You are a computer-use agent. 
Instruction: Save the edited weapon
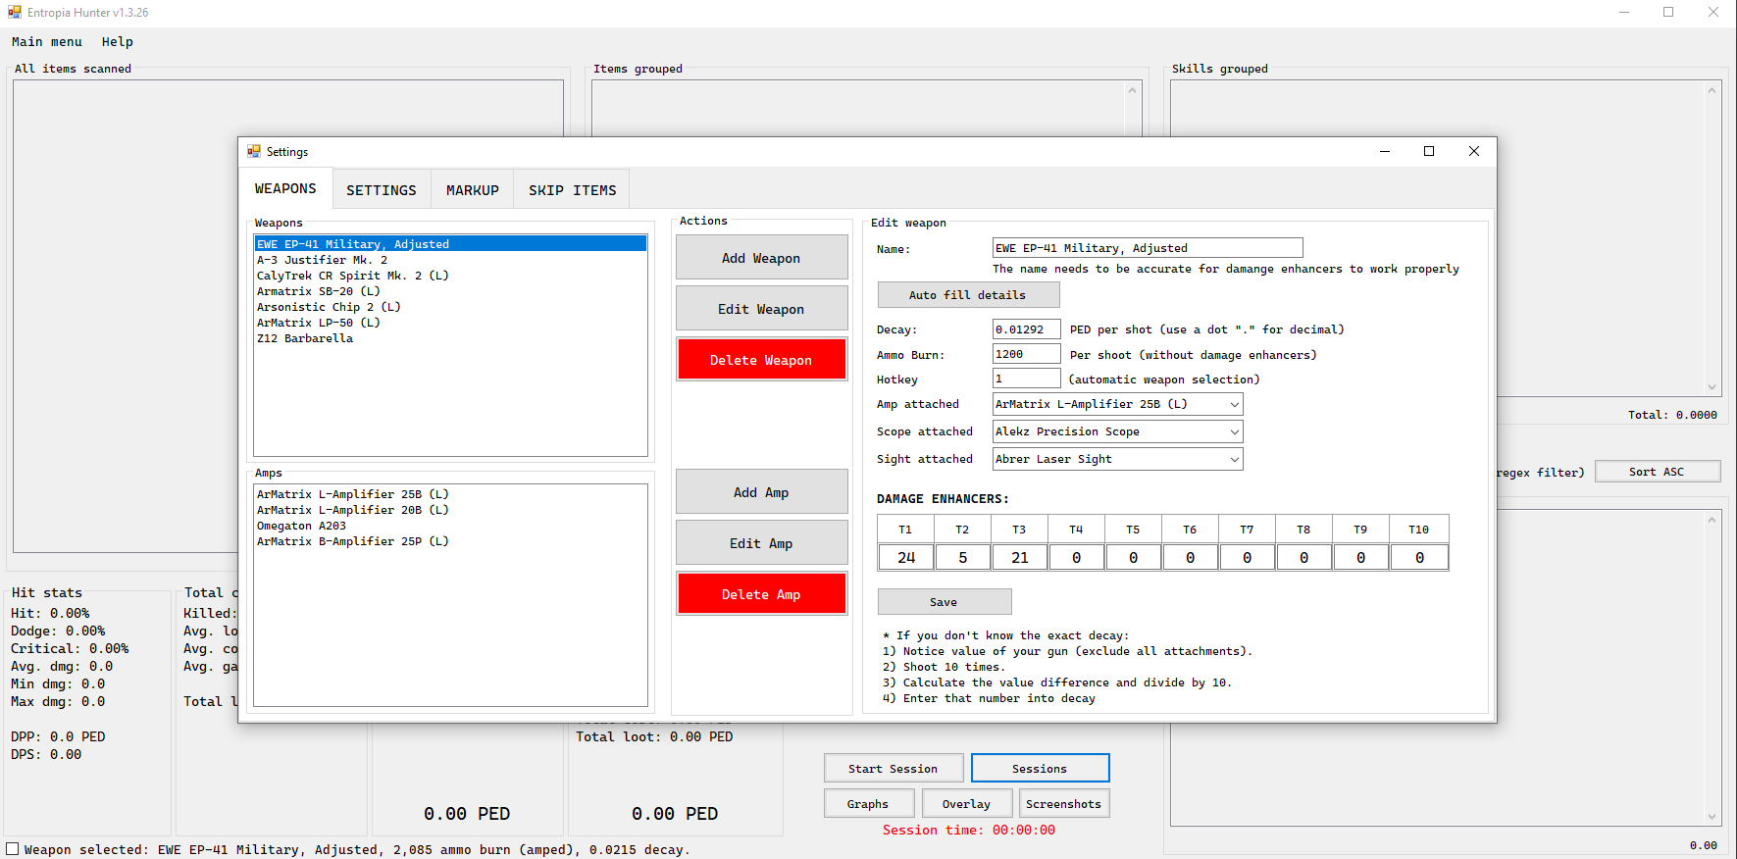tap(944, 602)
